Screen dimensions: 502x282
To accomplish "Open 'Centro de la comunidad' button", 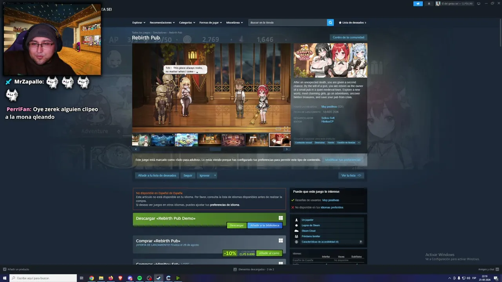I will coord(348,38).
